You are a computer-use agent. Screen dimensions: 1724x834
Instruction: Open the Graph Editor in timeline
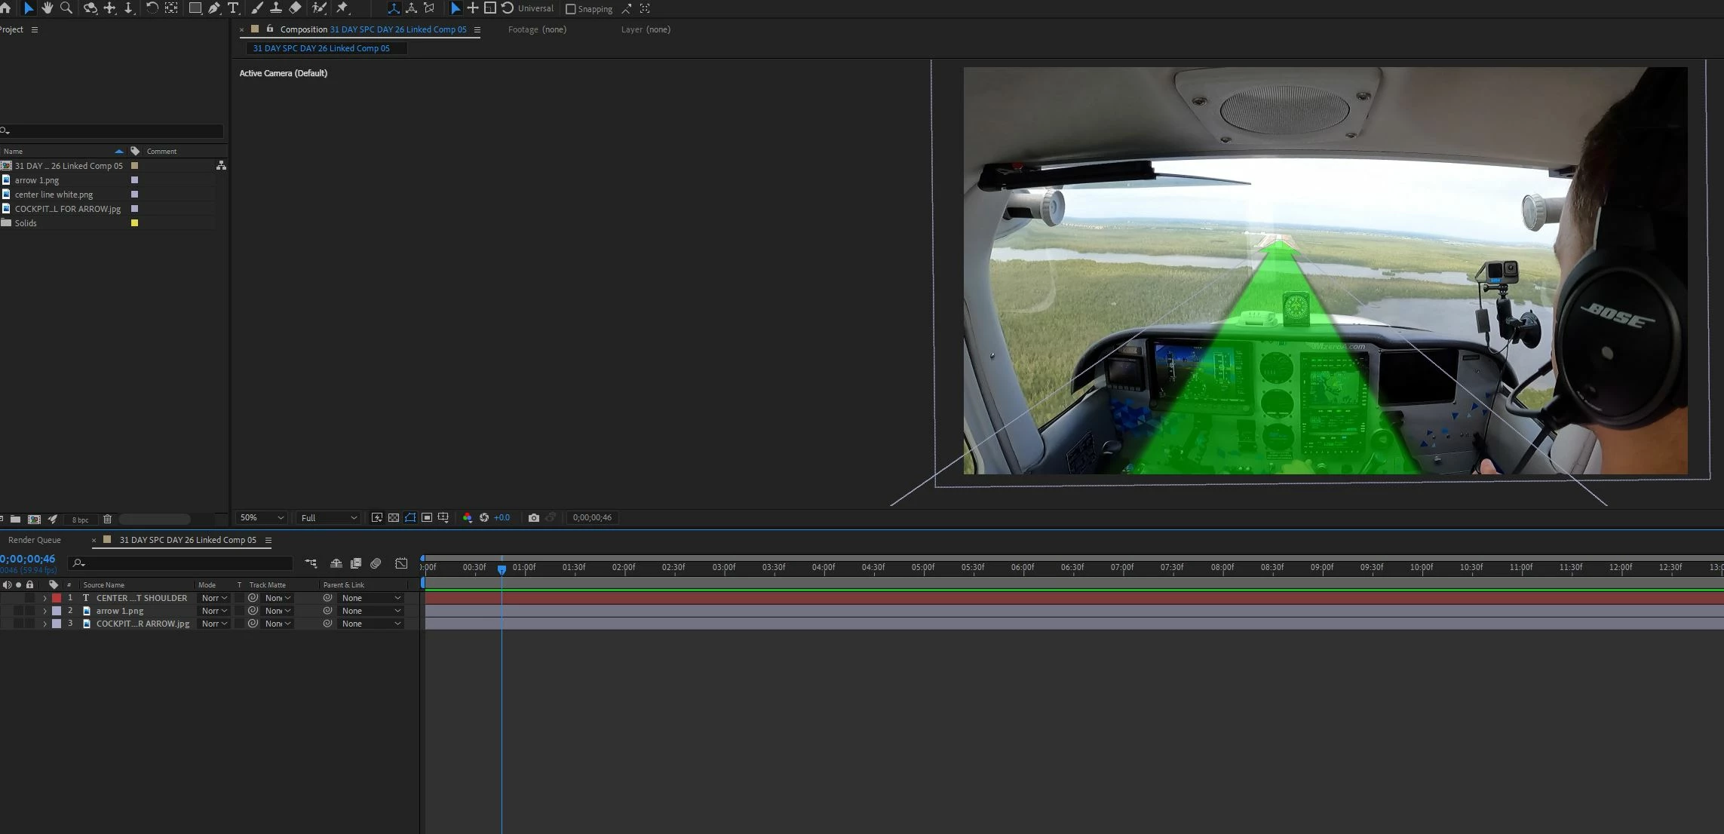click(x=401, y=563)
